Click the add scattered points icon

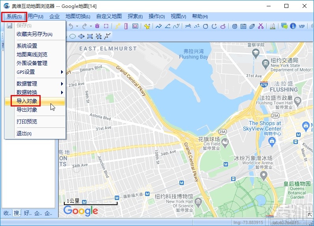197,26
